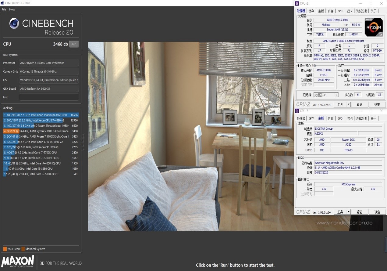Select highlighted ranking row AMD Ryzen 5 3600

tap(41, 131)
